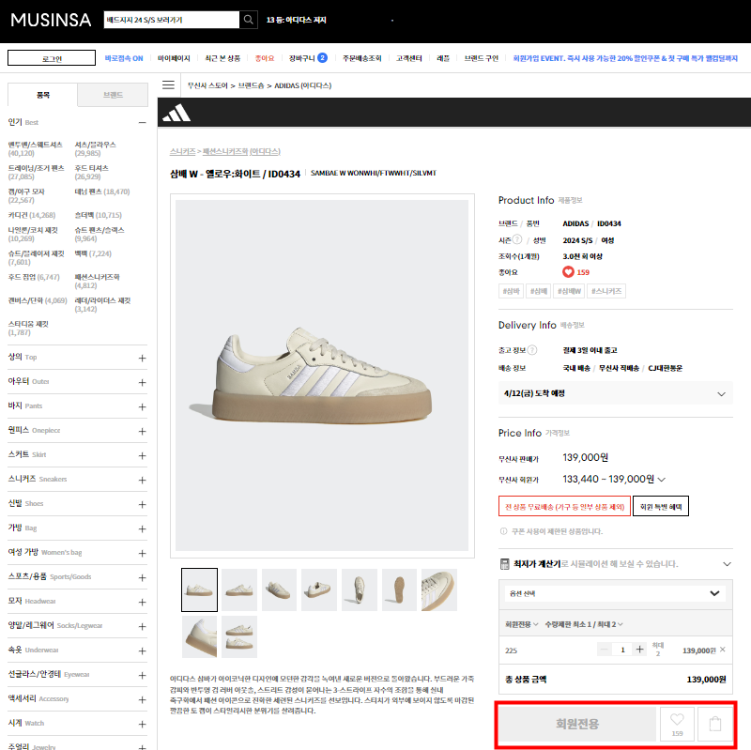
Task: Expand the lowest price calculator chevron
Action: coord(727,564)
